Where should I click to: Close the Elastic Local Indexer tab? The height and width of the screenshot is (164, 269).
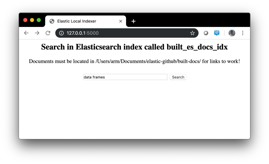(121, 21)
